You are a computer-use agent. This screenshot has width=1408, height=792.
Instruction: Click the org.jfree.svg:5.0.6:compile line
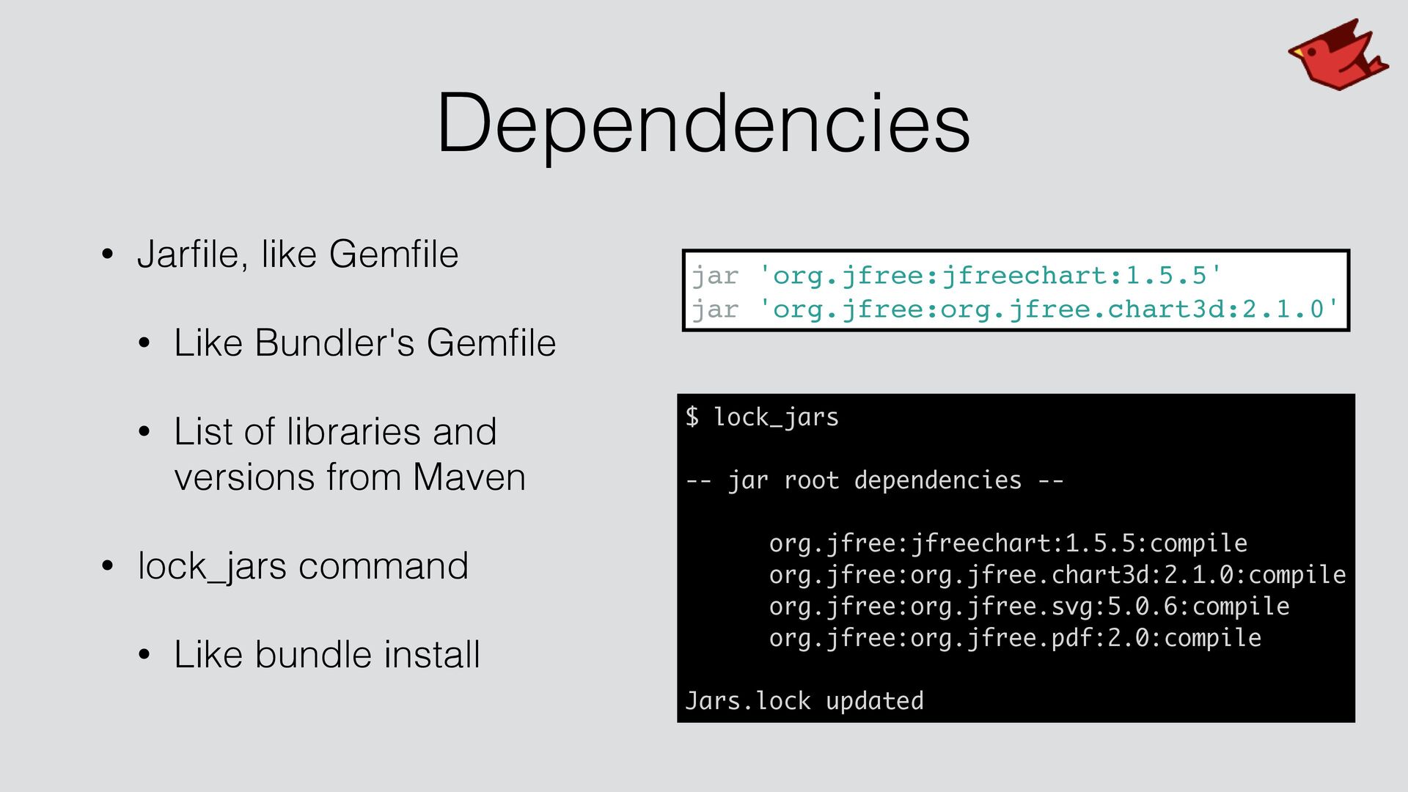[x=1029, y=606]
